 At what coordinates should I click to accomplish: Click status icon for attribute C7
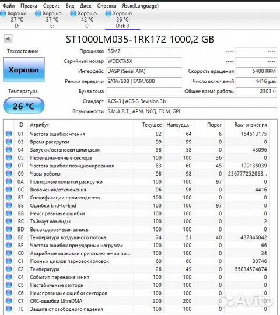pyautogui.click(x=9, y=301)
